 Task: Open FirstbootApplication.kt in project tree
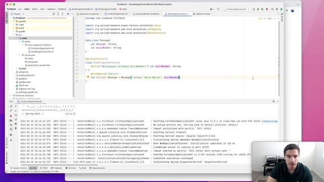click(41, 49)
